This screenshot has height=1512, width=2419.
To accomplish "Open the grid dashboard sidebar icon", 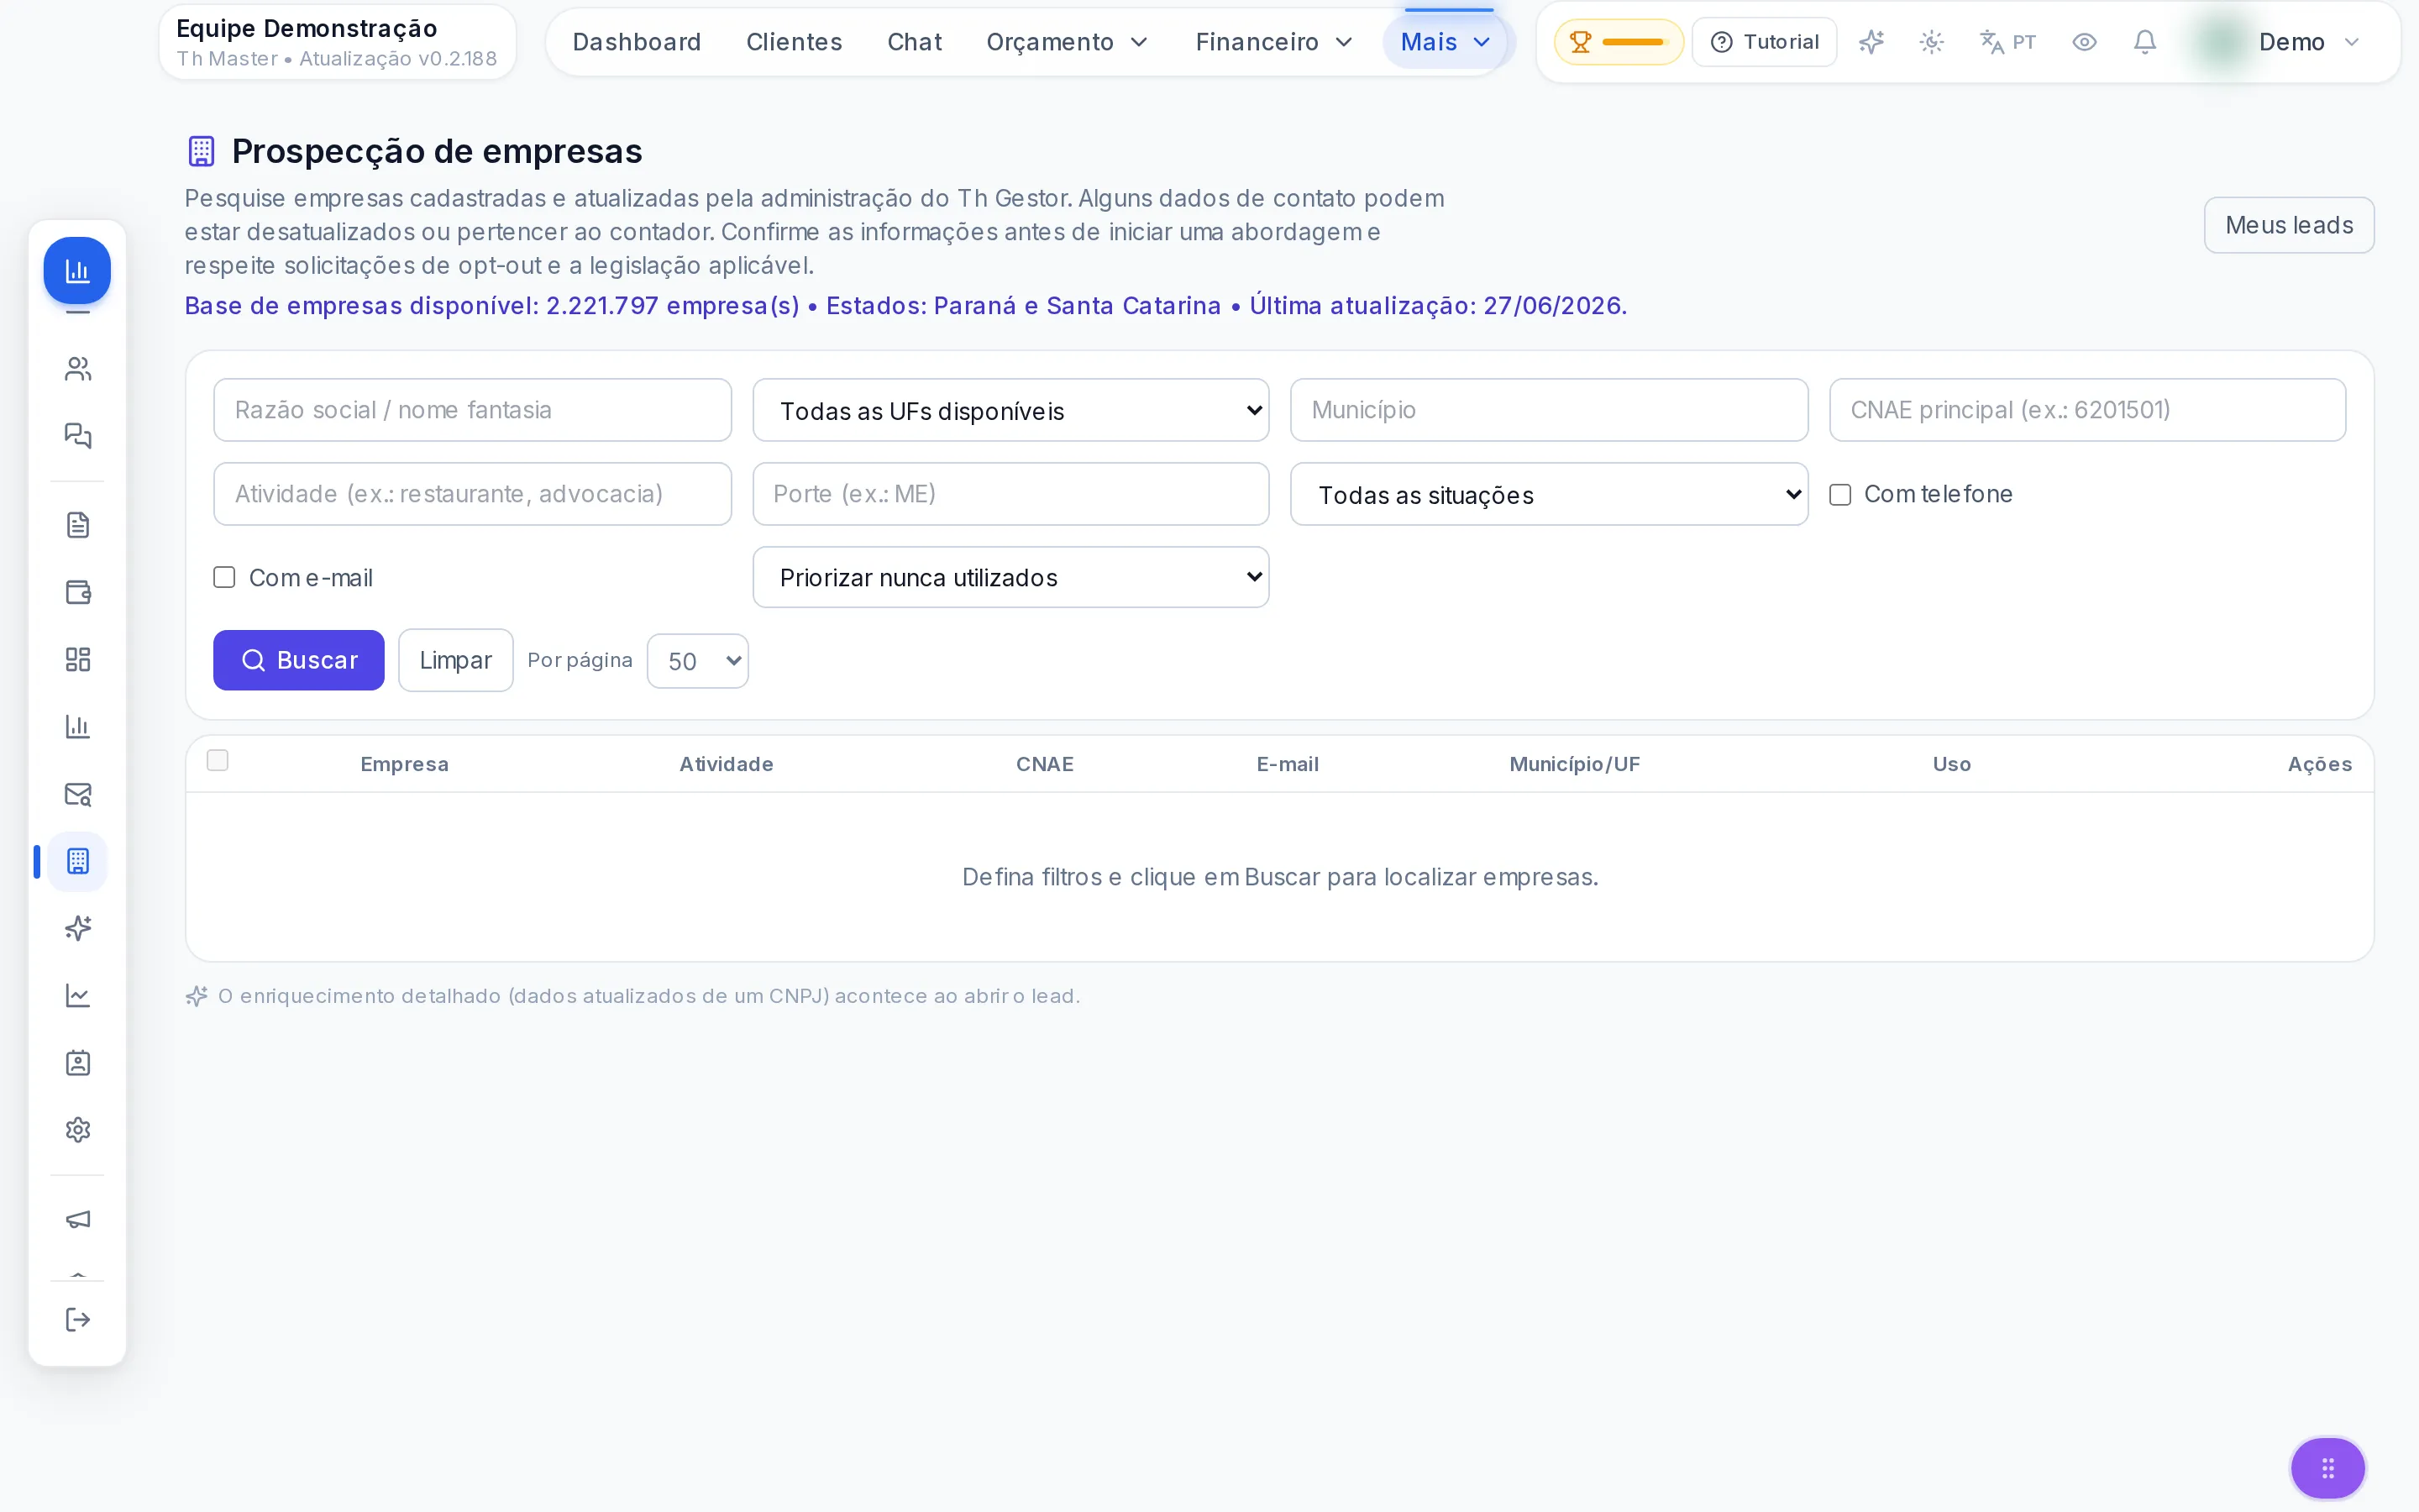I will click(78, 659).
